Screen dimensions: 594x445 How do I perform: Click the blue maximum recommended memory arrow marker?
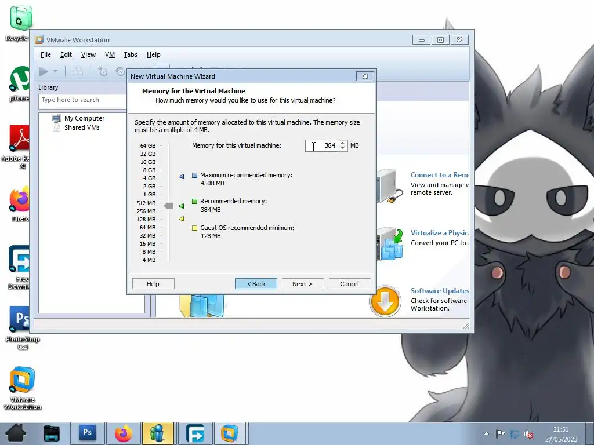[181, 176]
